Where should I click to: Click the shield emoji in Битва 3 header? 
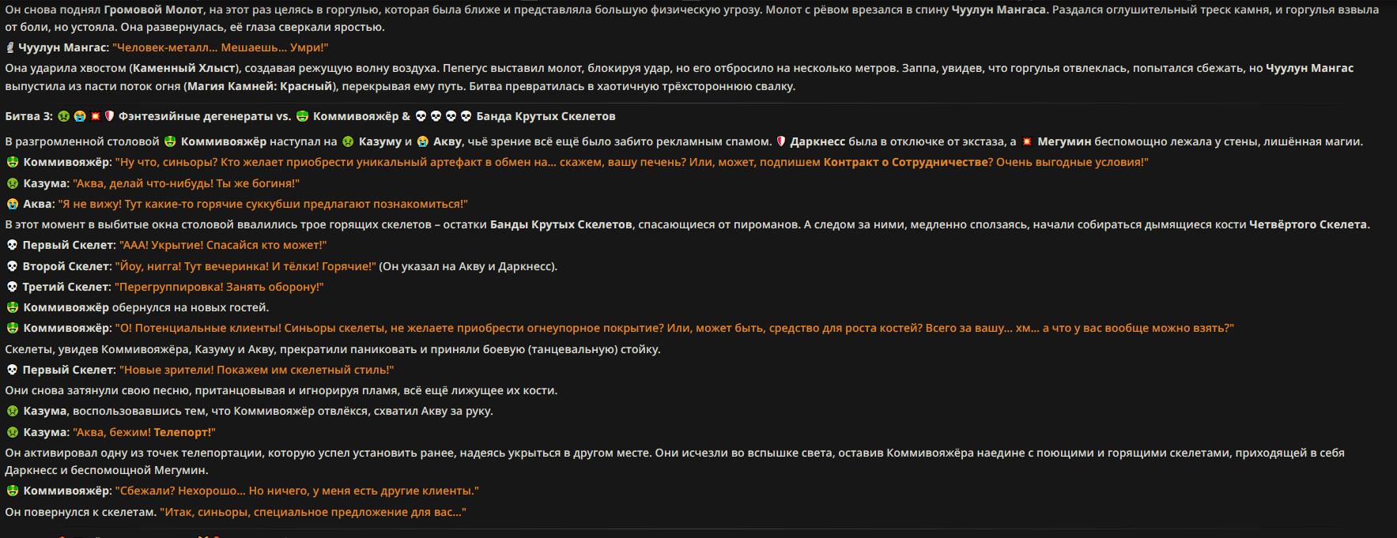110,116
